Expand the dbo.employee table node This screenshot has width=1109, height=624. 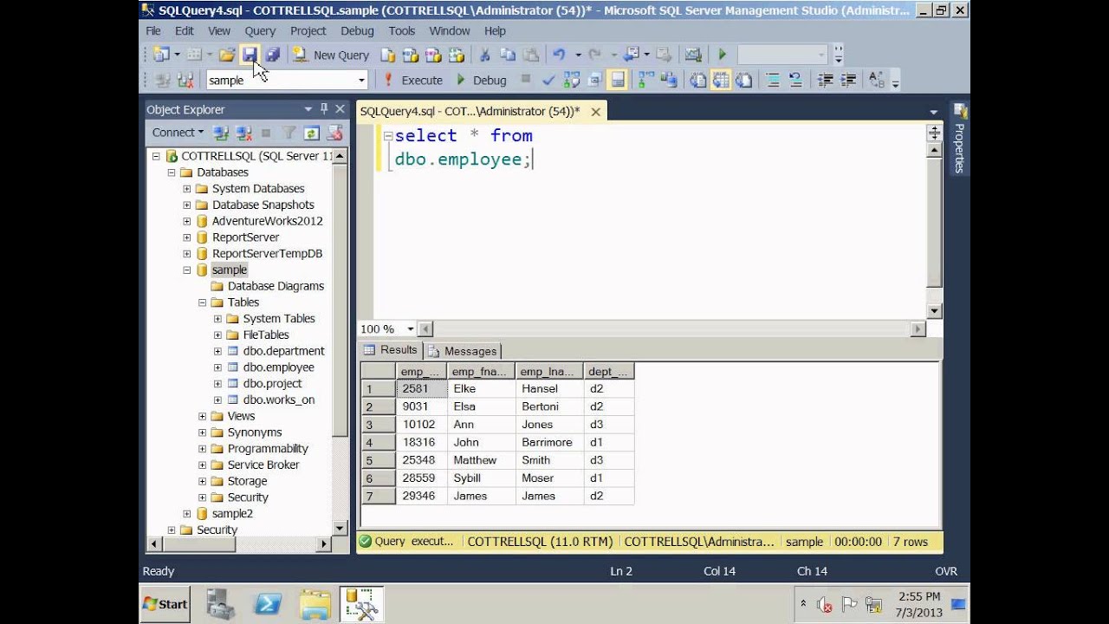217,367
